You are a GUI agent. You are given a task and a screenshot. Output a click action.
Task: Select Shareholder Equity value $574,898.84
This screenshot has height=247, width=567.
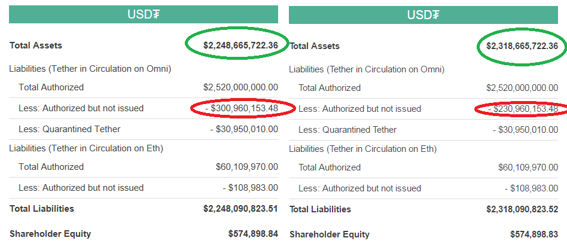pos(253,234)
